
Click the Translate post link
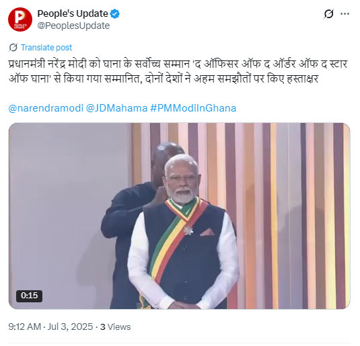point(46,48)
